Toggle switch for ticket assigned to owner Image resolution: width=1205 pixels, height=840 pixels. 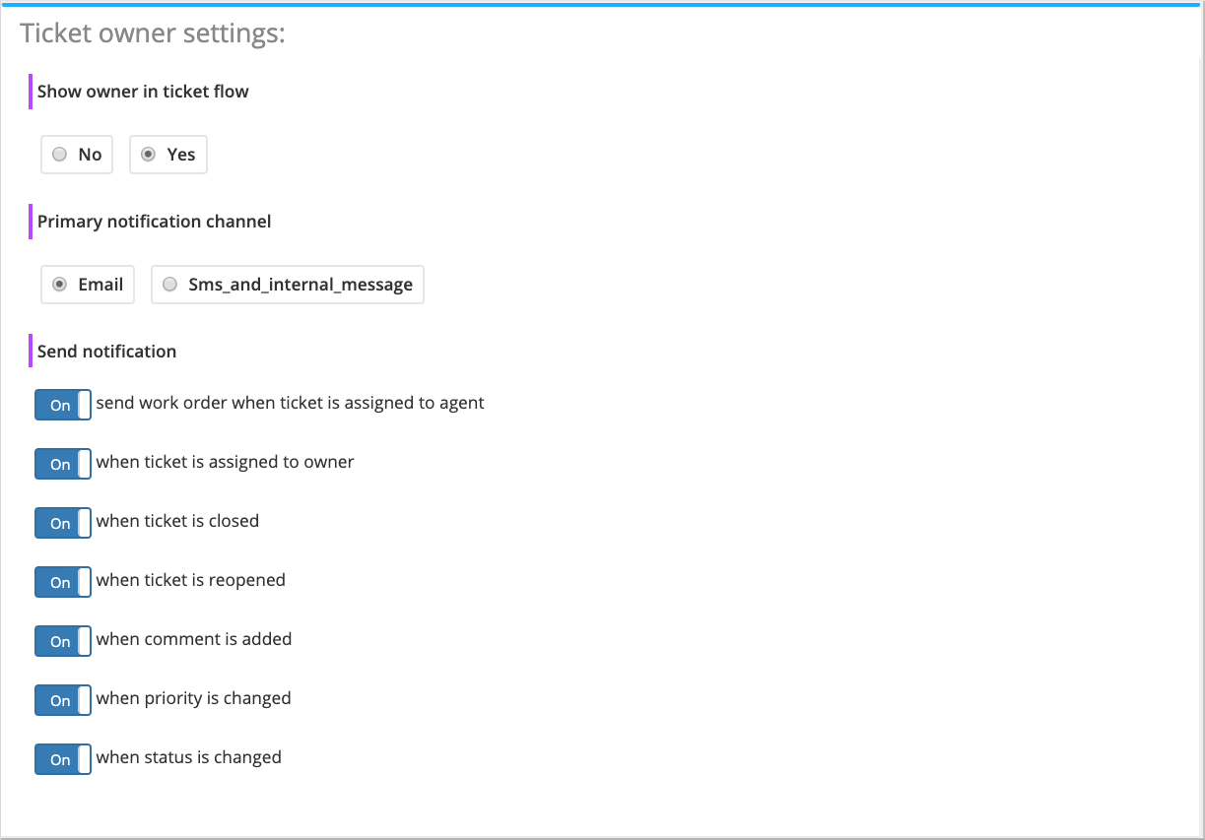[63, 464]
